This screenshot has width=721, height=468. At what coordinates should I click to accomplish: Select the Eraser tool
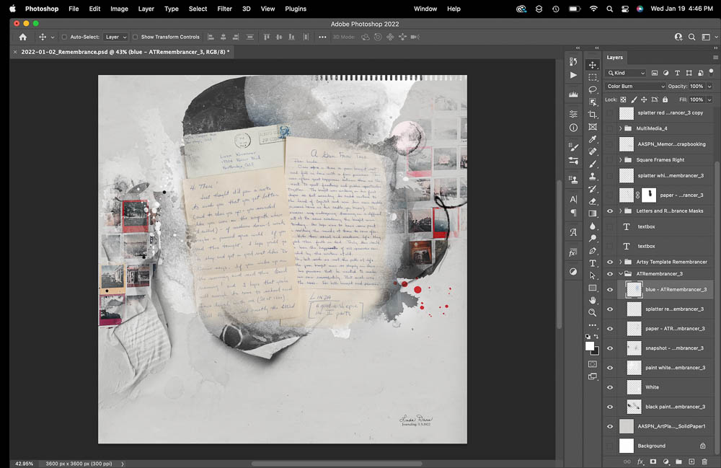click(592, 201)
